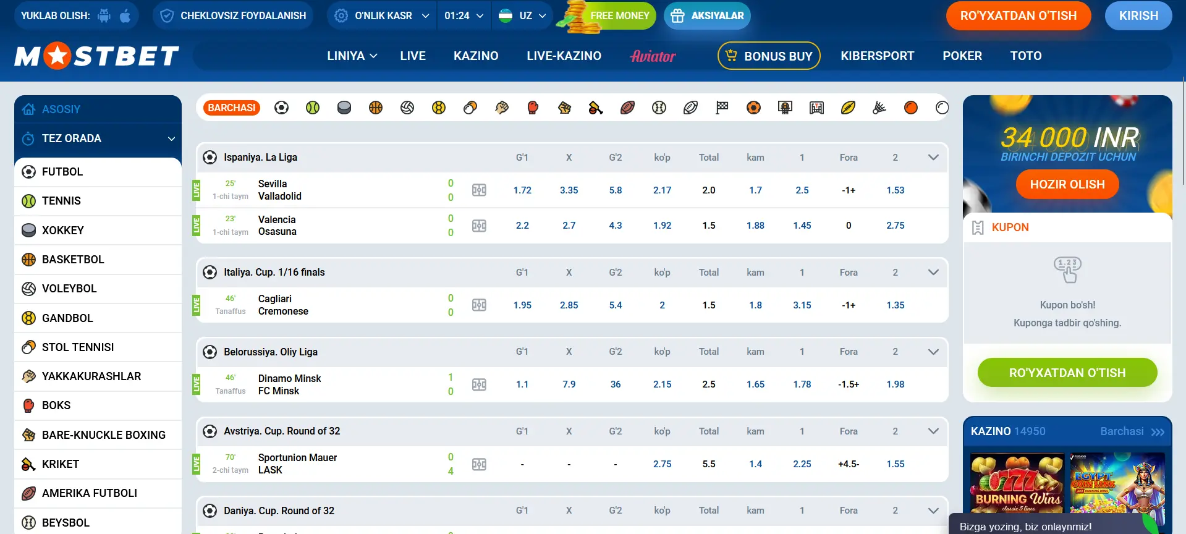Select the American football filter icon
Image resolution: width=1186 pixels, height=534 pixels.
click(627, 108)
